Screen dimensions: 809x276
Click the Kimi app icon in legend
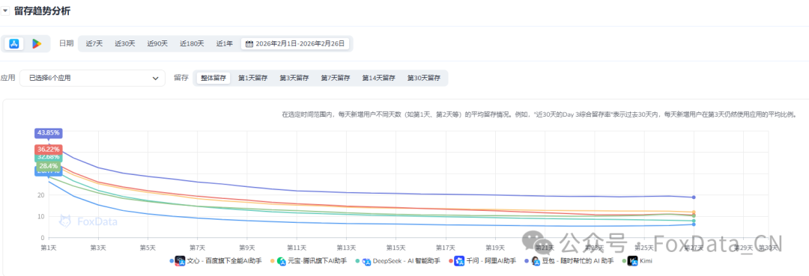[x=632, y=262]
